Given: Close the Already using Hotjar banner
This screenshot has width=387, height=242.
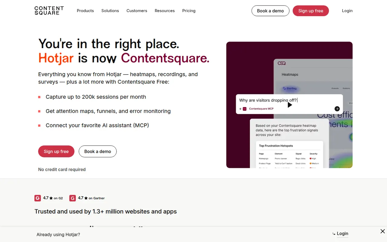Looking at the screenshot, I should 382,231.
